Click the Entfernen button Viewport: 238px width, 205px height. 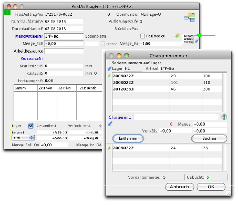point(128,138)
